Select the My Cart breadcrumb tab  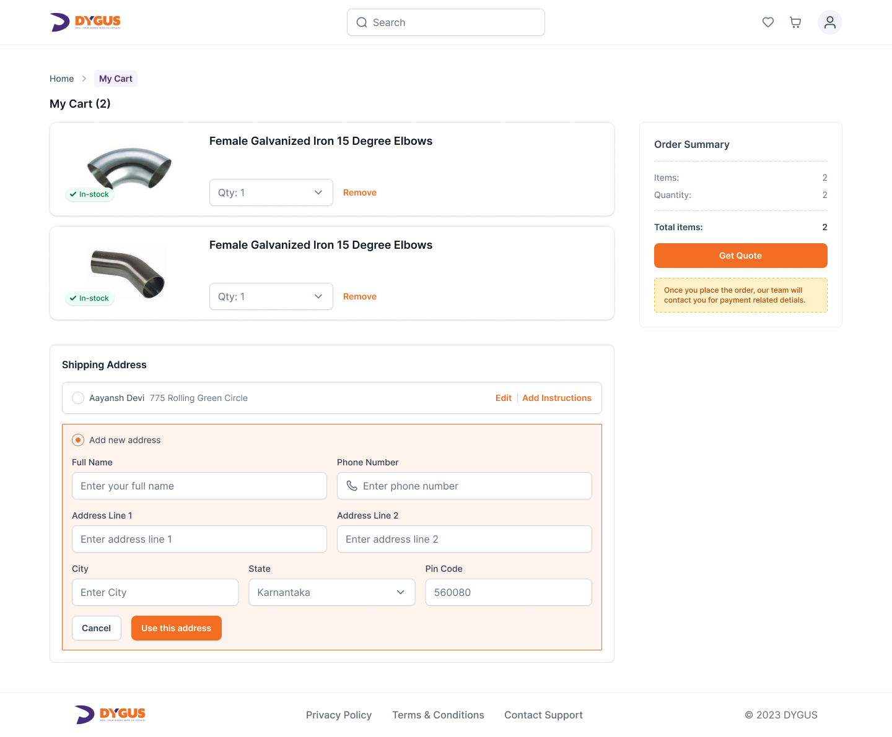(x=115, y=79)
